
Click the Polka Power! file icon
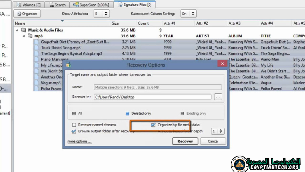[x=37, y=88]
